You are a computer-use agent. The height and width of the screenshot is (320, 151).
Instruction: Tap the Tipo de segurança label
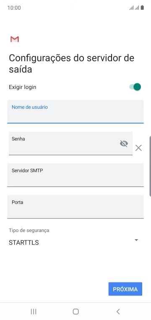click(x=29, y=230)
